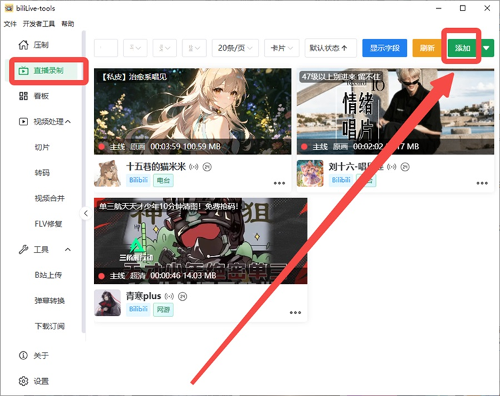Click Bilibili tag on 青寒plus card
This screenshot has height=396, width=500.
139,309
